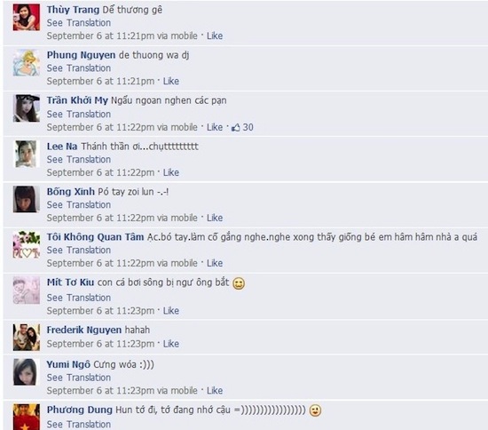This screenshot has width=488, height=430.
Task: Open Thùy Trang's profile picture
Action: [27, 17]
